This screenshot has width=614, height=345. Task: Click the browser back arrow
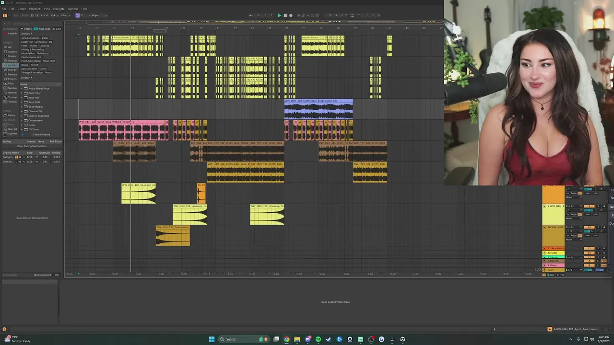click(4, 23)
